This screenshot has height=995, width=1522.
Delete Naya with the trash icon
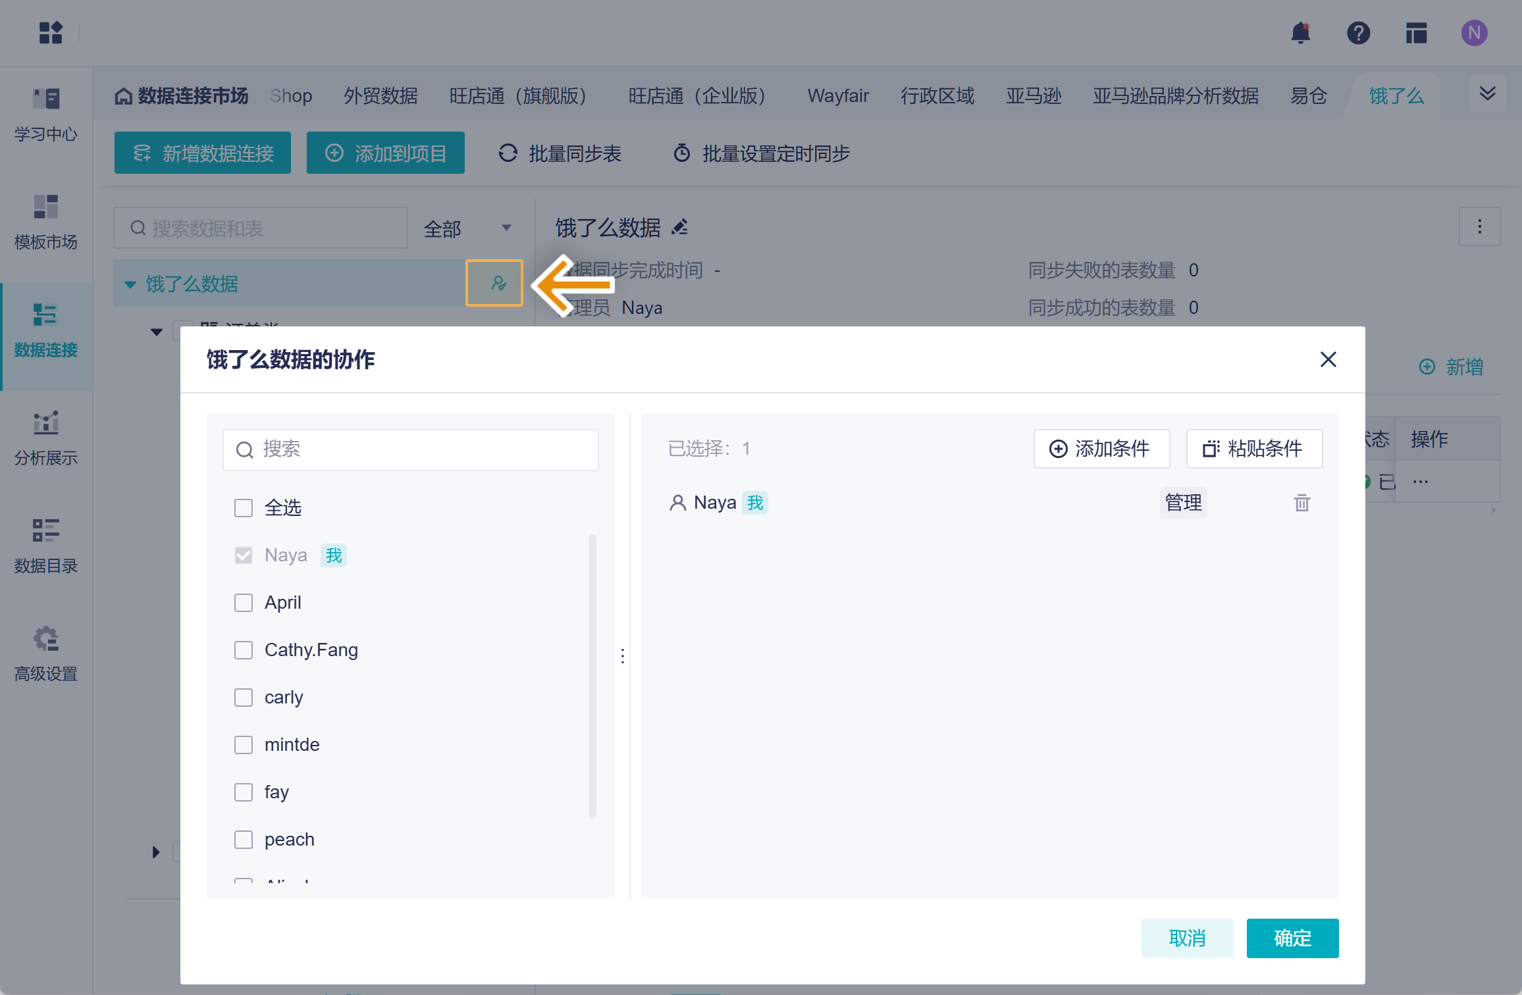1301,503
